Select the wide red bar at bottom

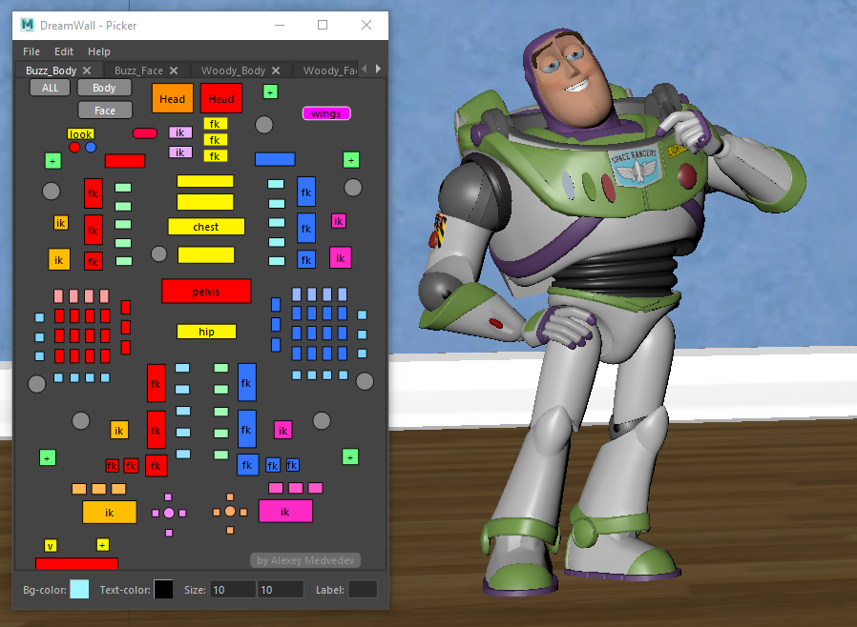tap(76, 563)
